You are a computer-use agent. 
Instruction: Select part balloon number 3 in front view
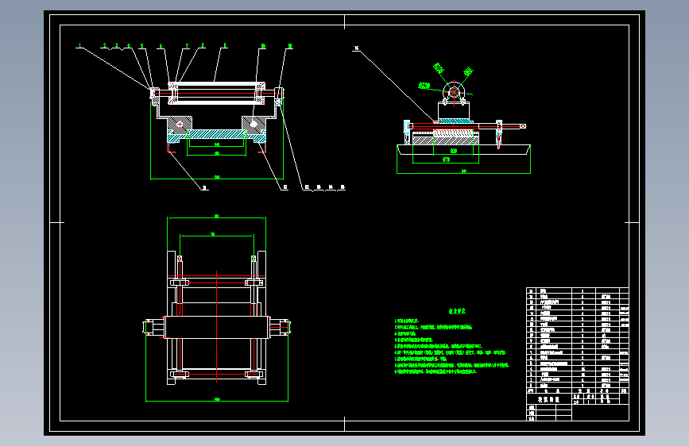pyautogui.click(x=117, y=45)
